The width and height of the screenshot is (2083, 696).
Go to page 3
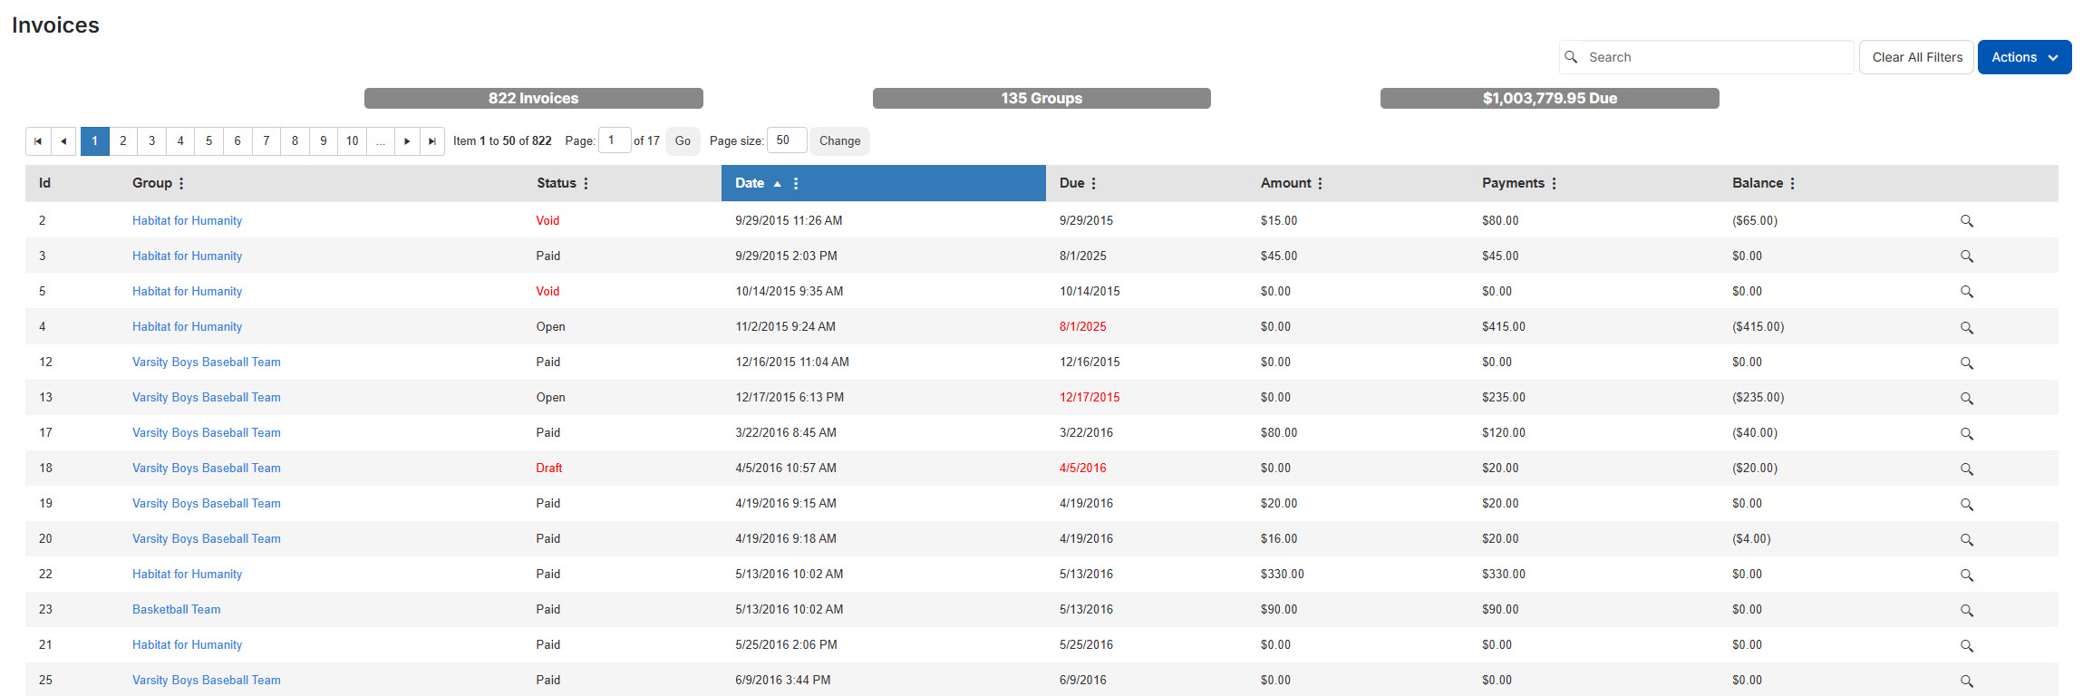point(152,141)
